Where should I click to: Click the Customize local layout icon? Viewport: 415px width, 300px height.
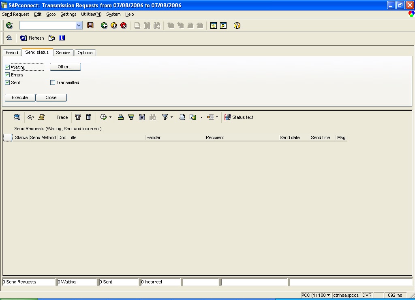click(411, 14)
